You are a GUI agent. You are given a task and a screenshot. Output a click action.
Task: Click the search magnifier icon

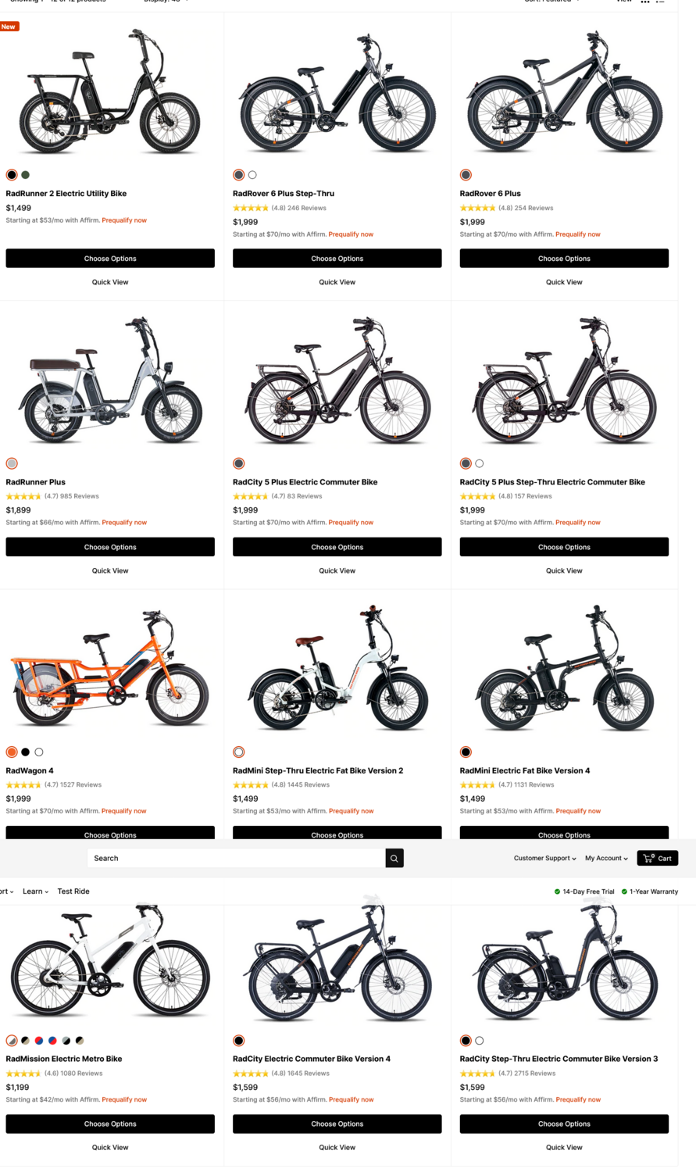[x=394, y=858]
